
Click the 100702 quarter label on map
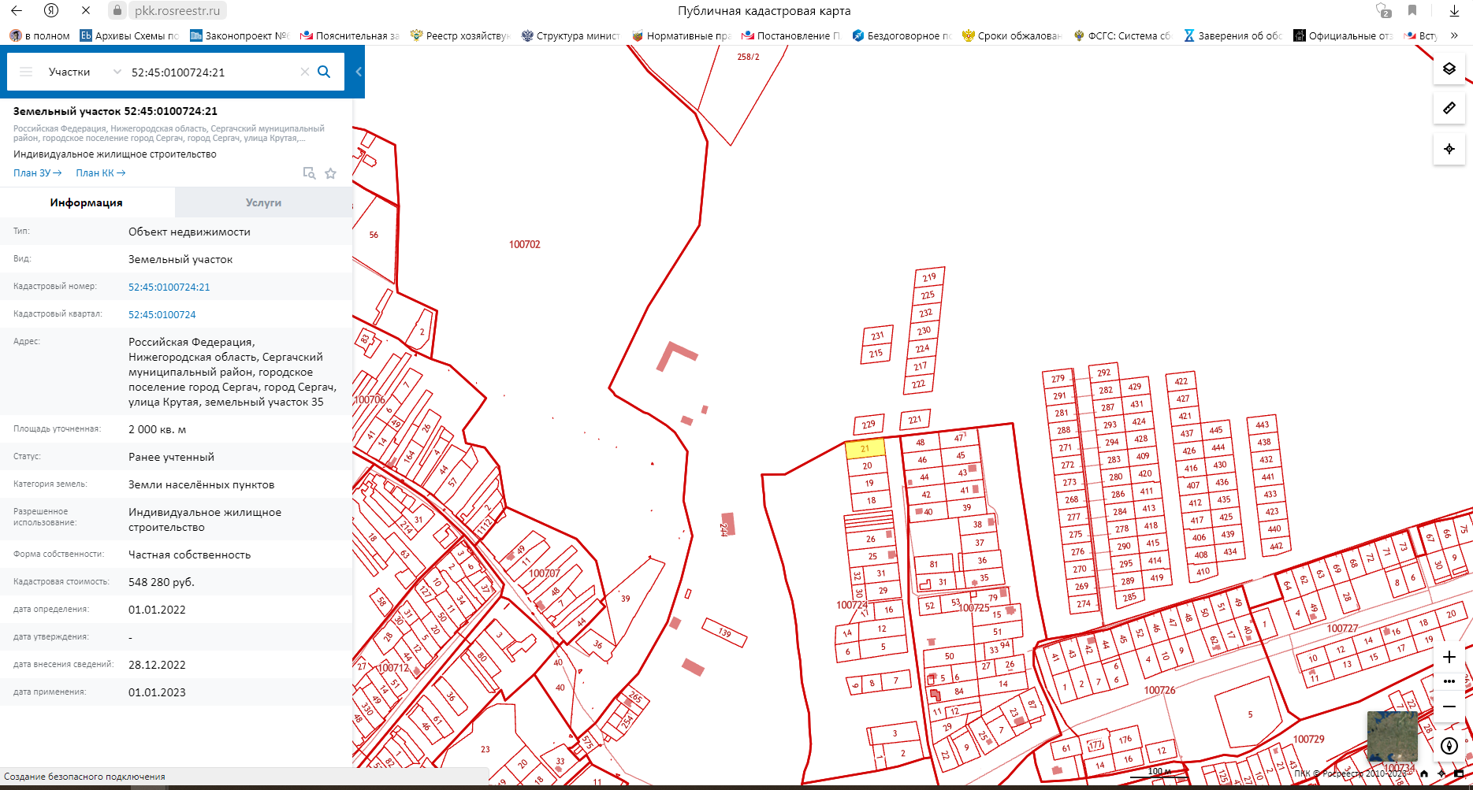[x=525, y=244]
